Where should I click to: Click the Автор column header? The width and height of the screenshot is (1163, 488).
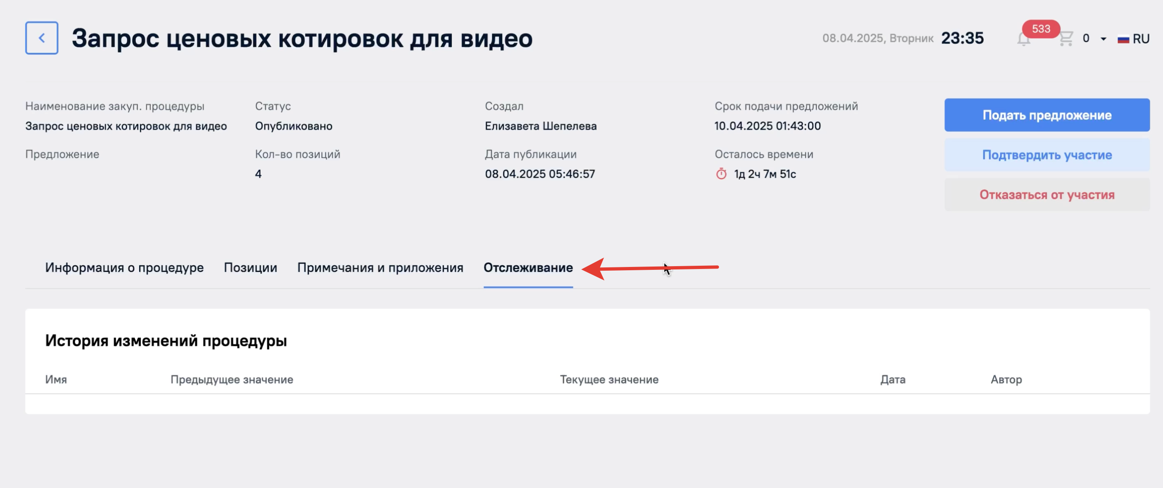point(1006,379)
